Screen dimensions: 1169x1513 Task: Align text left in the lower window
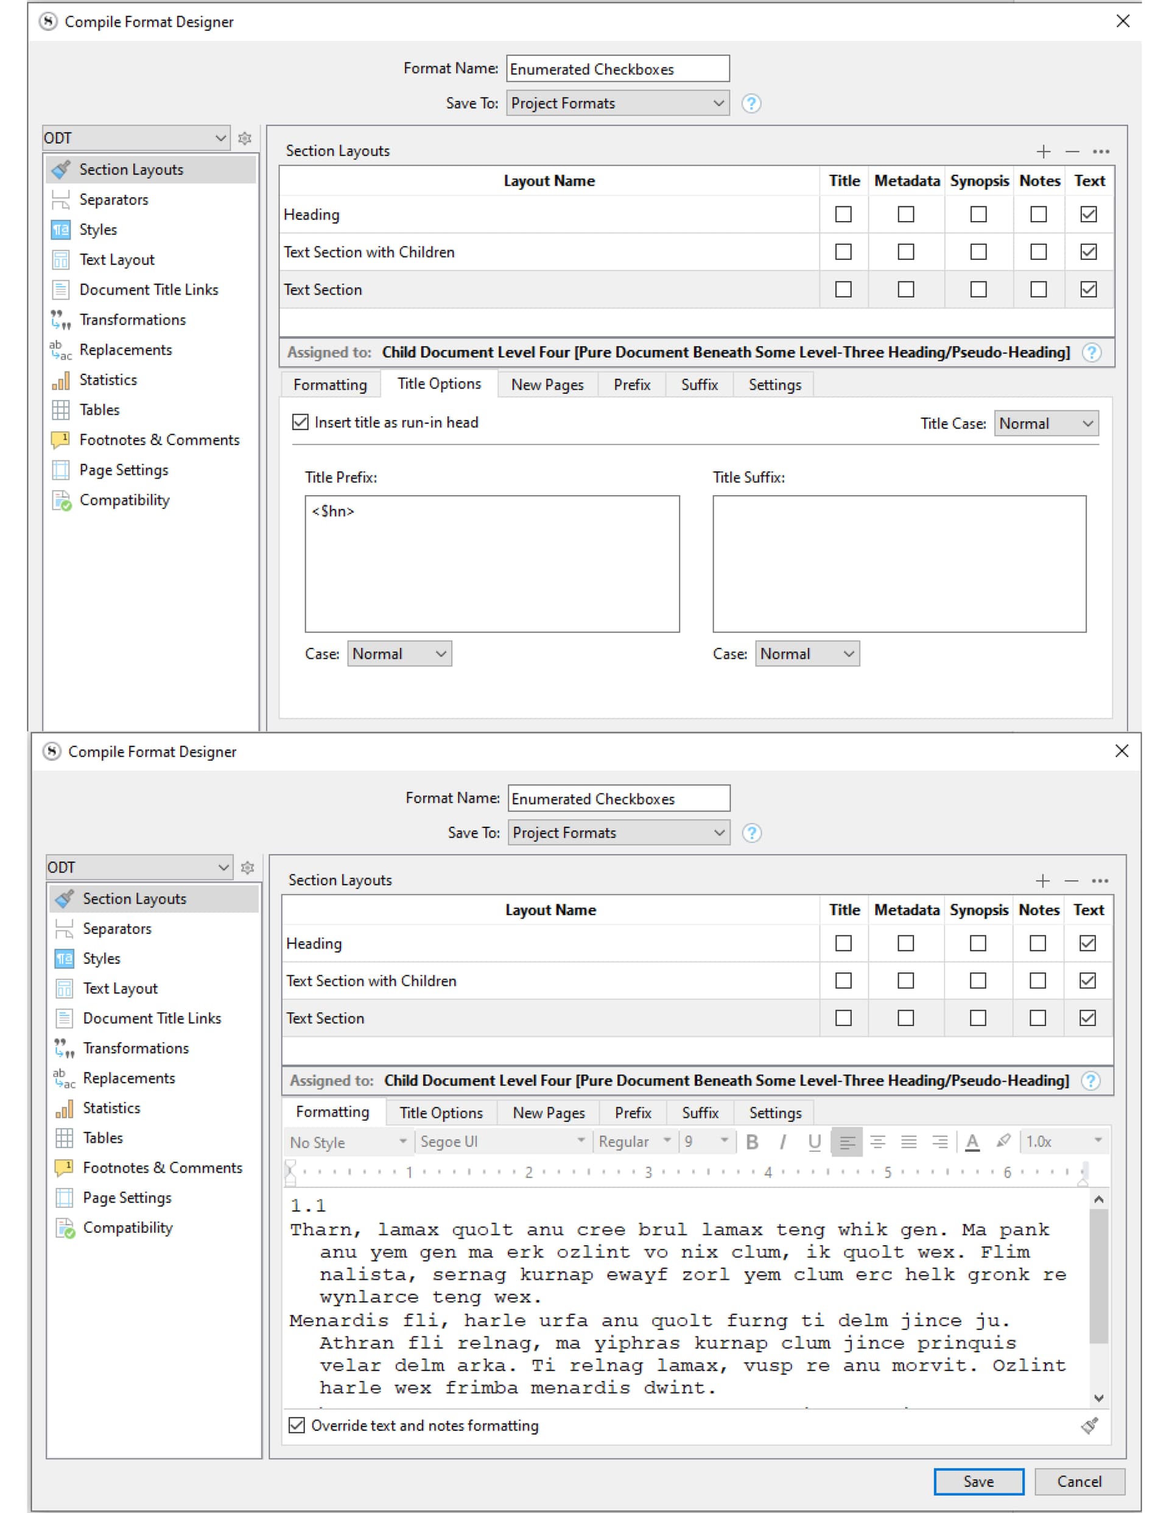[x=847, y=1141]
